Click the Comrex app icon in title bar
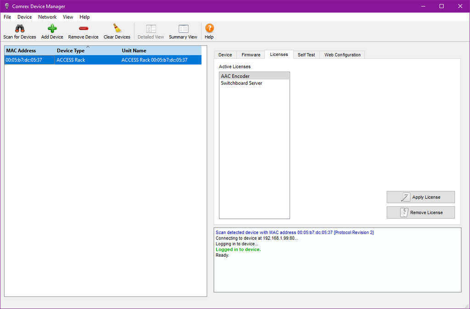470x309 pixels. pos(6,6)
